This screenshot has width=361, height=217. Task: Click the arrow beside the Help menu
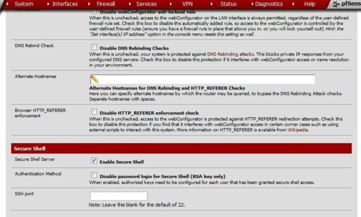(x=293, y=4)
